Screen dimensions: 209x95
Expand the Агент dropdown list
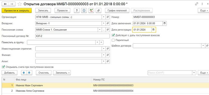(x=104, y=61)
